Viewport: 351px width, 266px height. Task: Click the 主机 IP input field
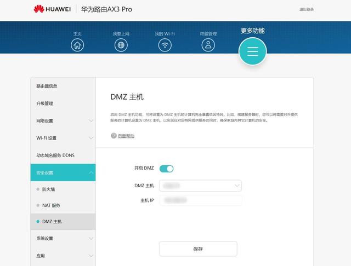click(x=201, y=200)
